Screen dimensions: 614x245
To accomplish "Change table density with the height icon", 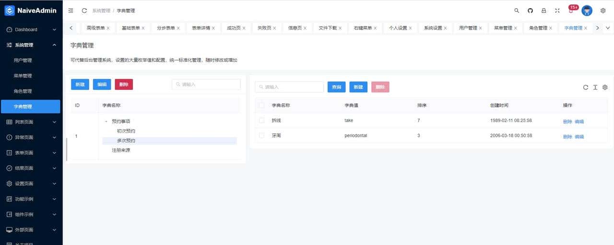I will click(x=595, y=87).
